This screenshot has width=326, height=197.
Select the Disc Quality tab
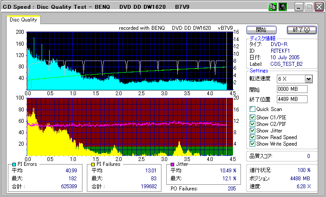pos(23,20)
